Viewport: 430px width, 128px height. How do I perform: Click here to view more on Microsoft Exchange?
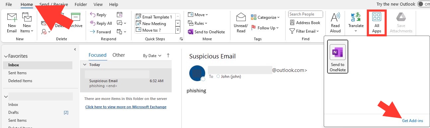126,107
